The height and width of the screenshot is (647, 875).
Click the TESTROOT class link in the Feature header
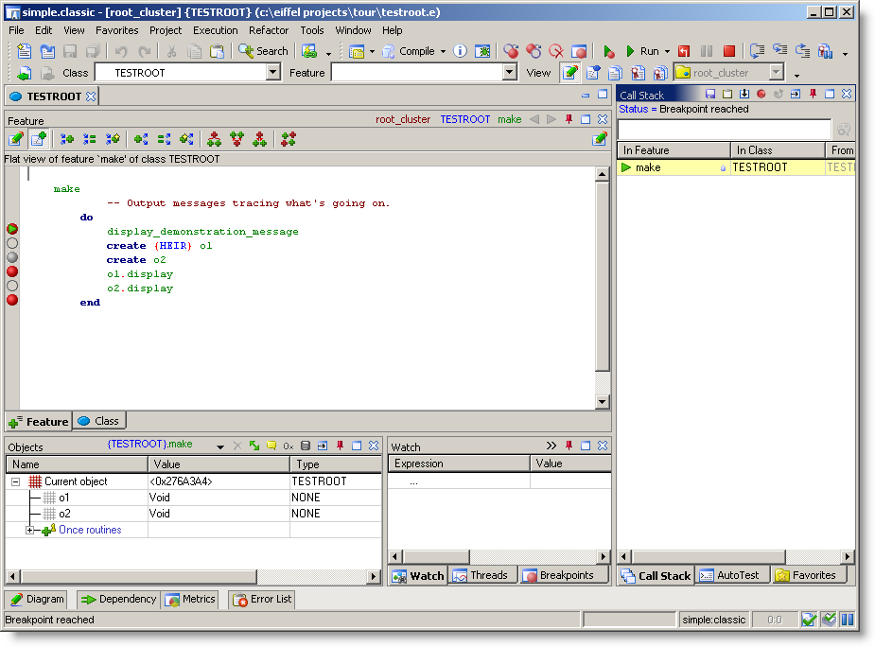(464, 119)
